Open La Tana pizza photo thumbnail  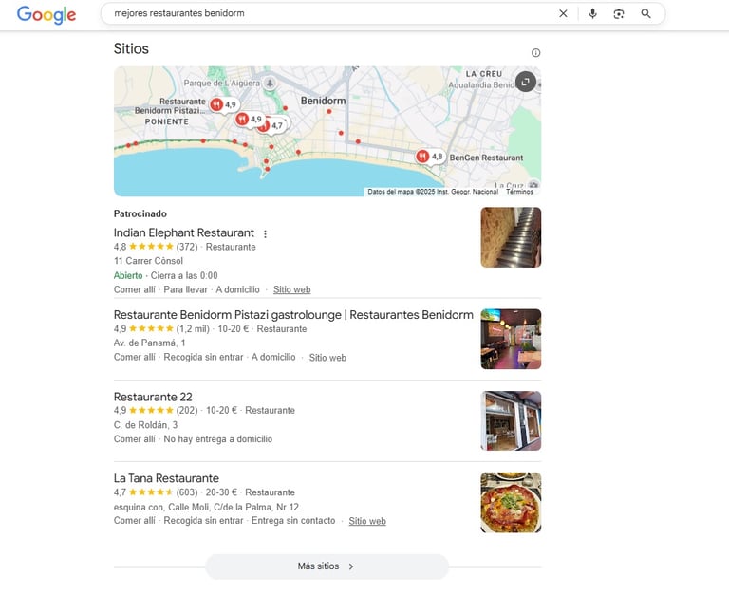click(x=511, y=503)
